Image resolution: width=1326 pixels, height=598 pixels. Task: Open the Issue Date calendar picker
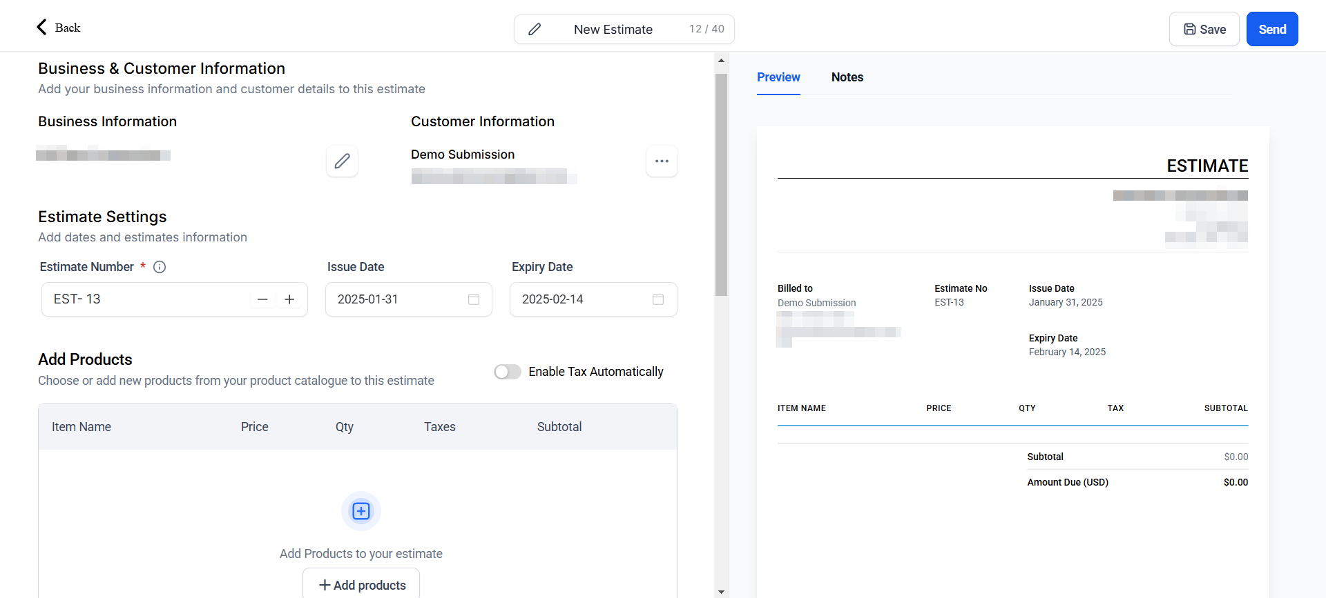click(x=474, y=299)
